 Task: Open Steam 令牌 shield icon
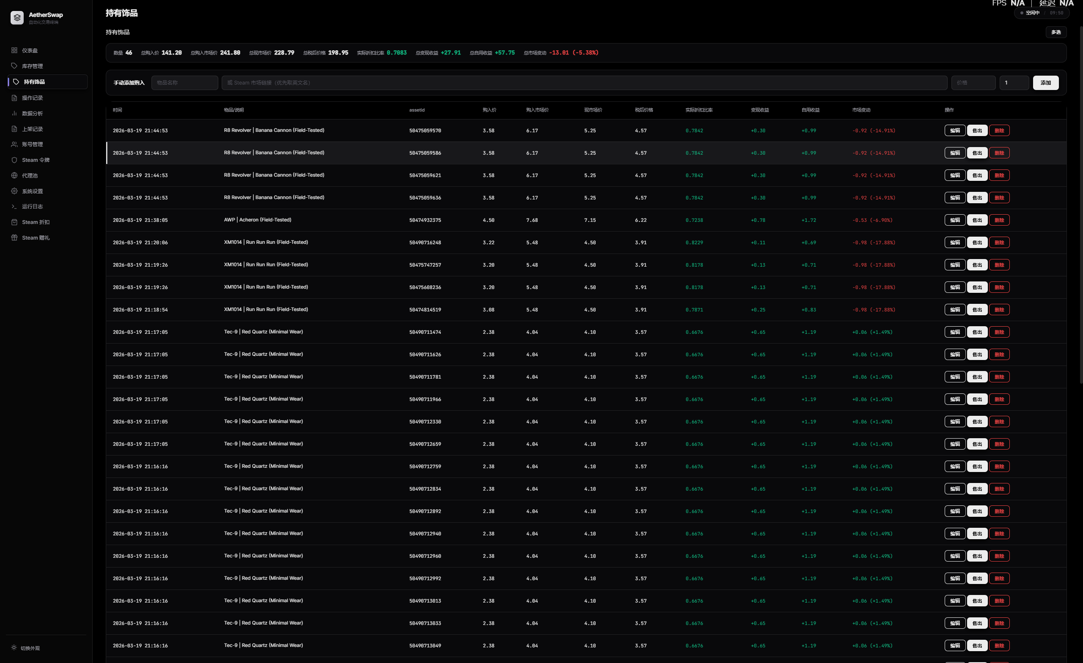(x=14, y=160)
